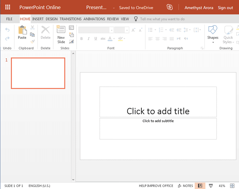Start slide show from status bar
Viewport: 239px width, 189px height.
point(211,186)
